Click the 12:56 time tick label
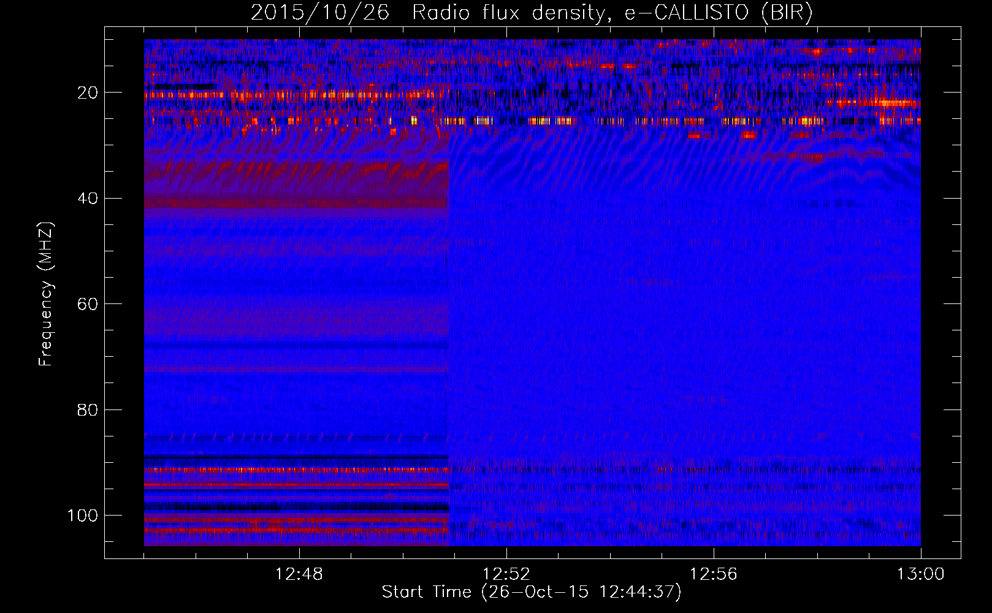The width and height of the screenshot is (992, 613). click(x=713, y=574)
